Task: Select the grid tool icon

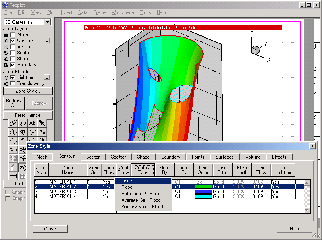Action: [23, 176]
